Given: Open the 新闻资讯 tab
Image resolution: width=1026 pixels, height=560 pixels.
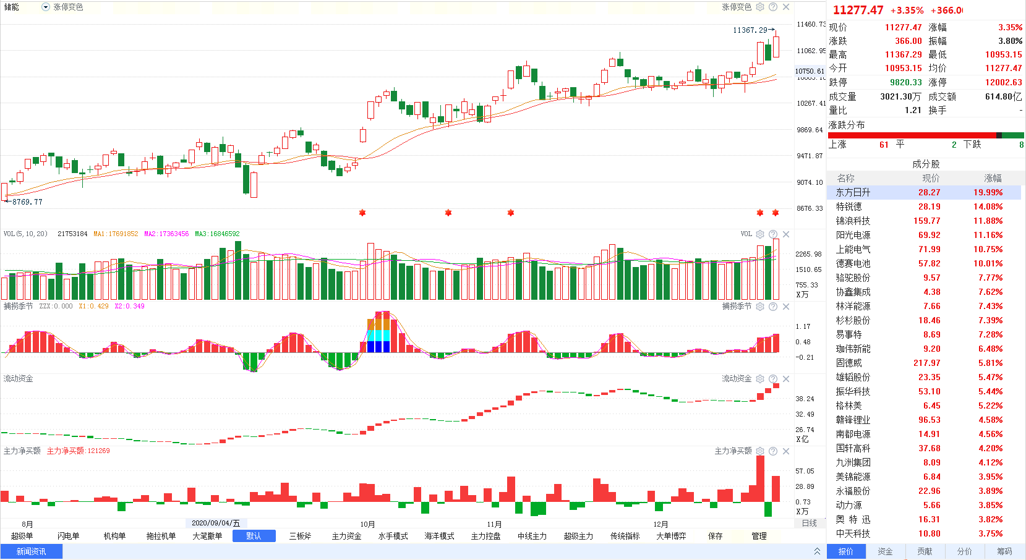Looking at the screenshot, I should 32,551.
